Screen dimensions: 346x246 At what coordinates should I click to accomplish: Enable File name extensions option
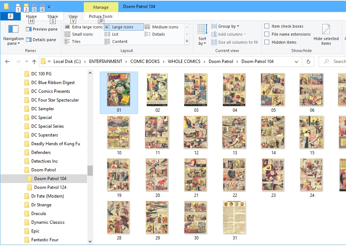pos(267,34)
